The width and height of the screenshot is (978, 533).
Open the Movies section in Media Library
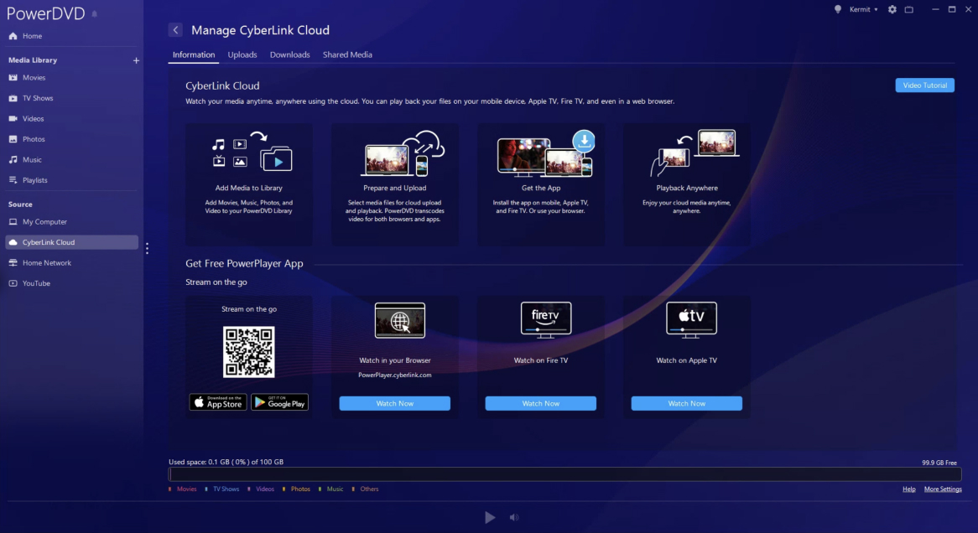click(x=35, y=77)
